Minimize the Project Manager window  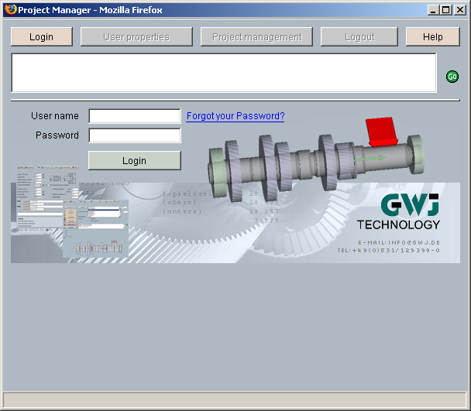coord(433,10)
